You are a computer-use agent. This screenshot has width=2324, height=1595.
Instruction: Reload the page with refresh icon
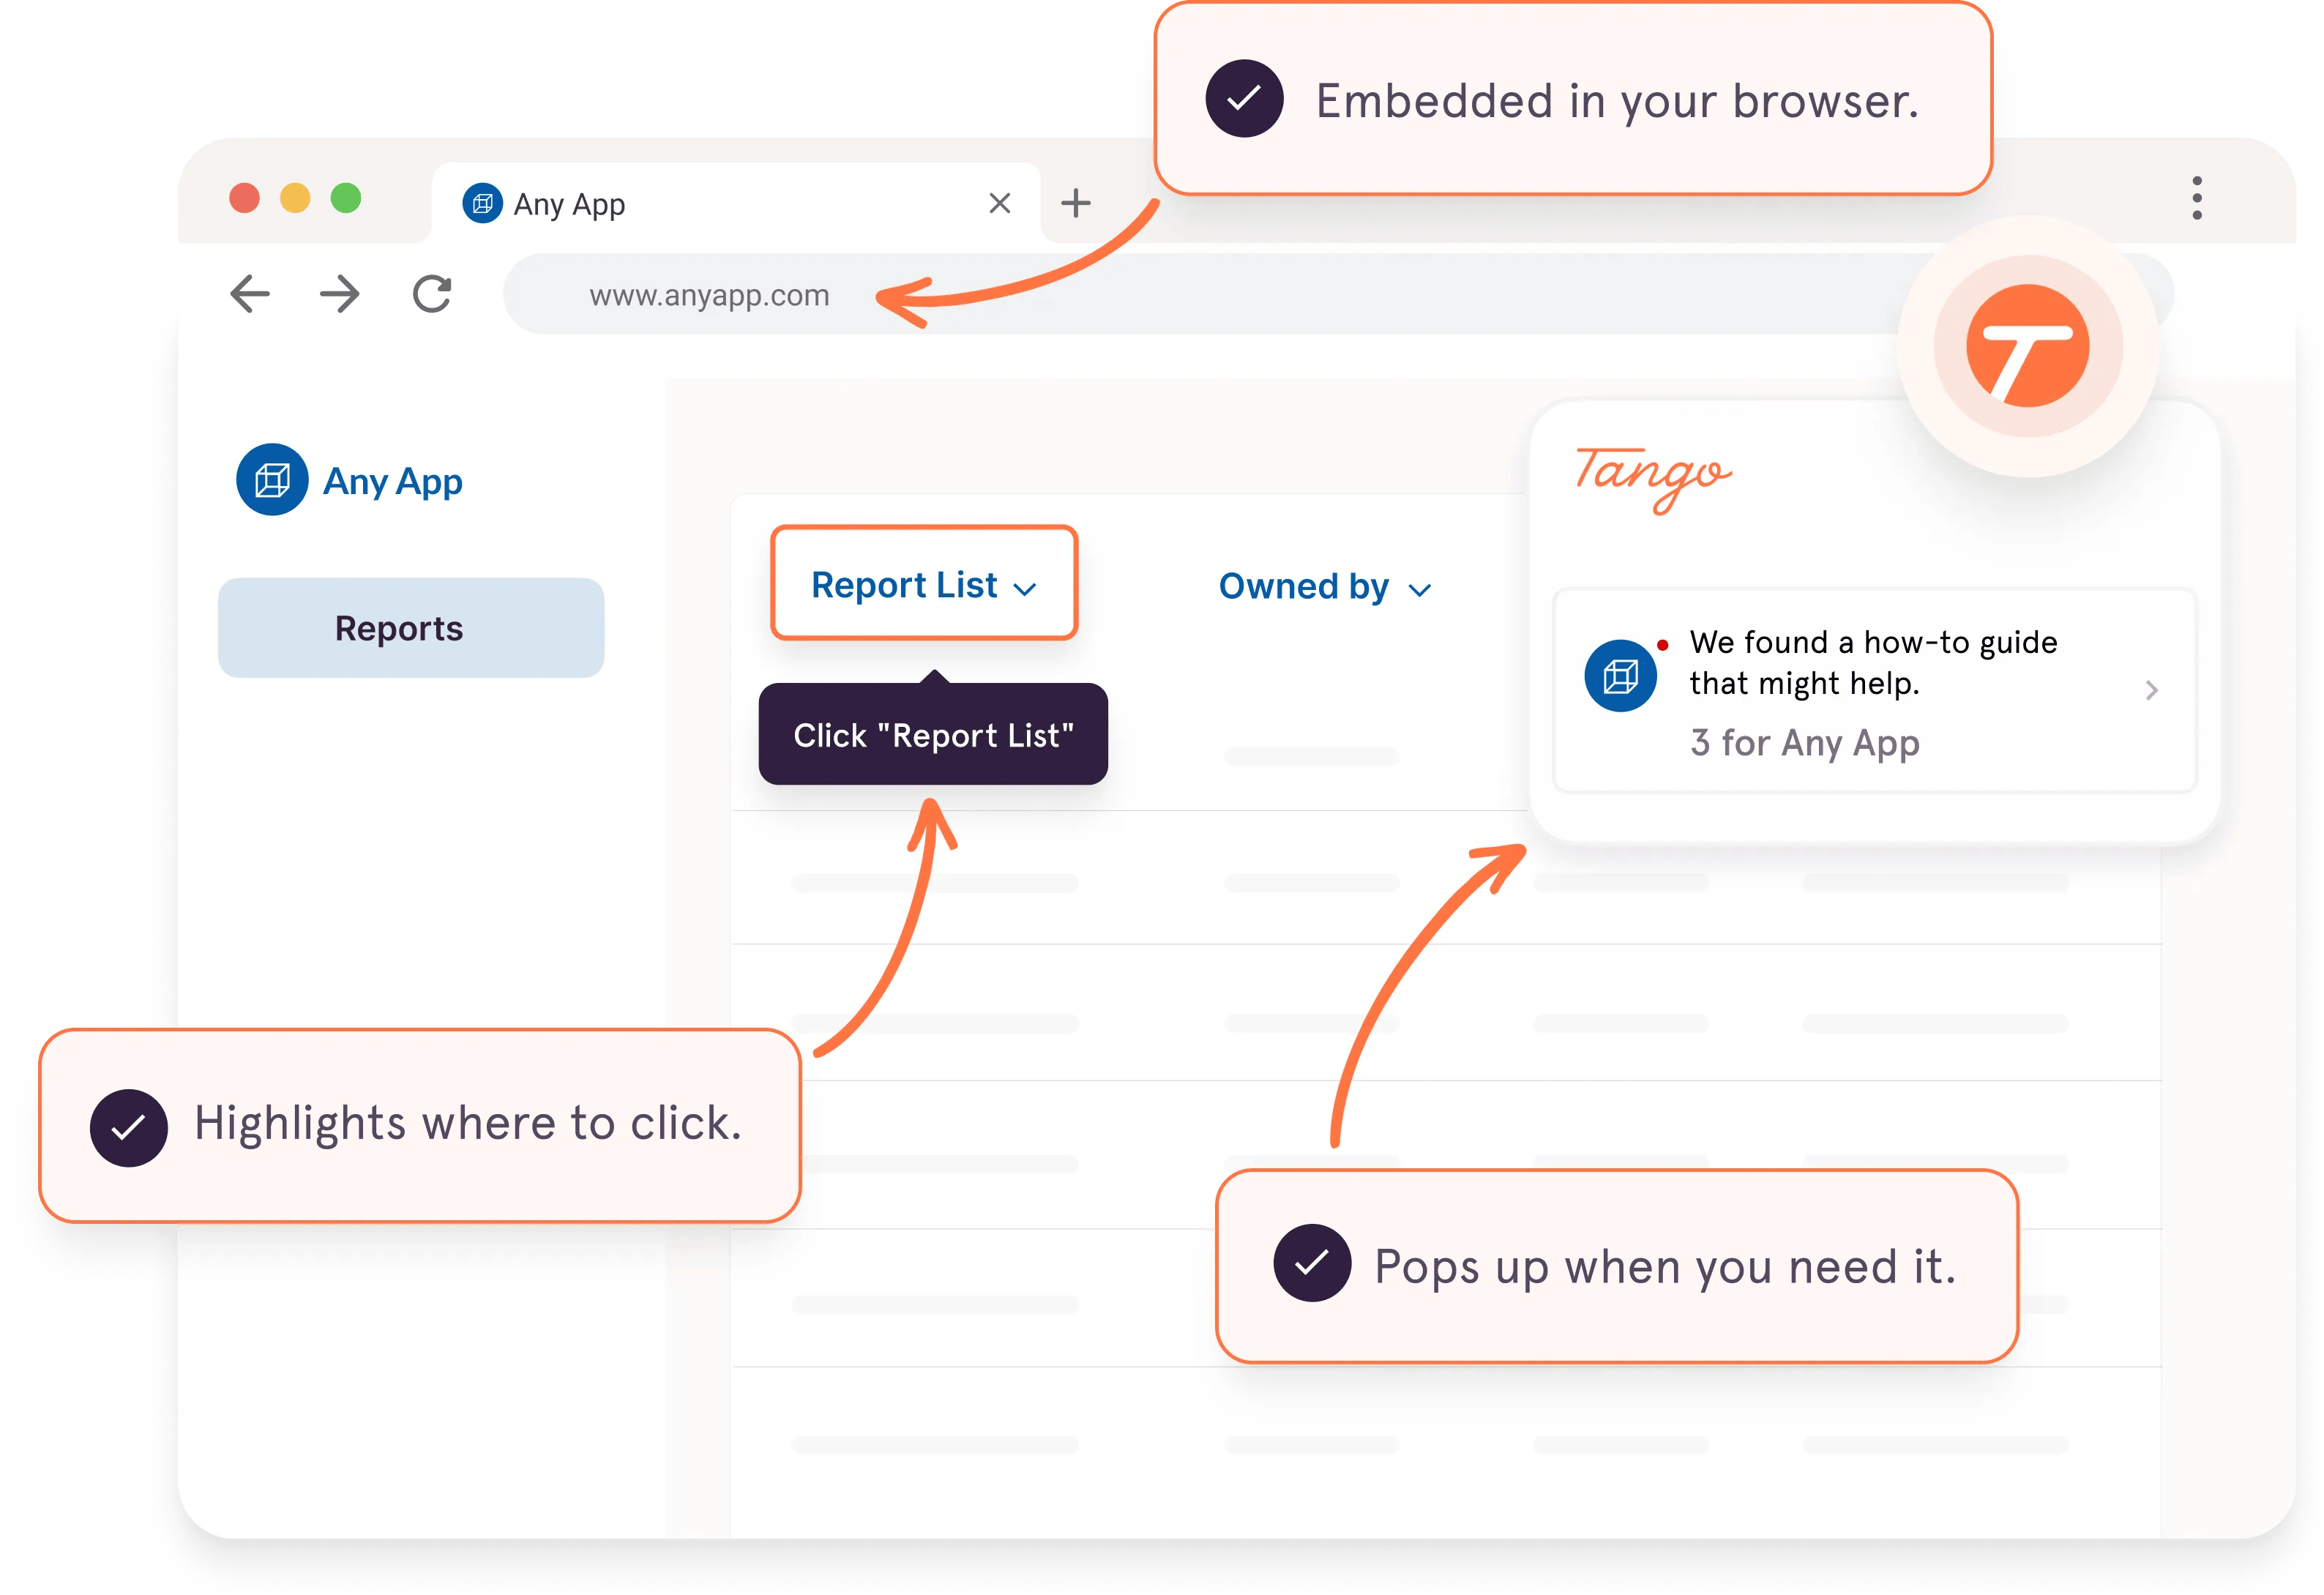(432, 294)
